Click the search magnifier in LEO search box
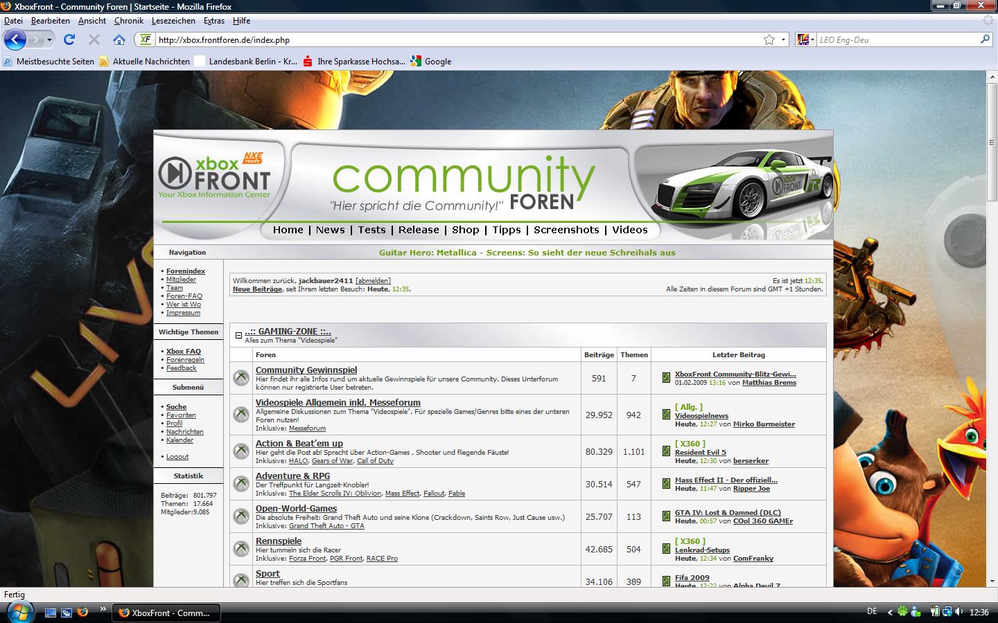 985,39
